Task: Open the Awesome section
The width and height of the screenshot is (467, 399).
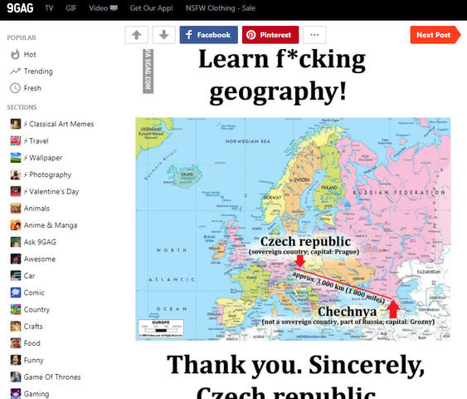Action: coord(40,259)
